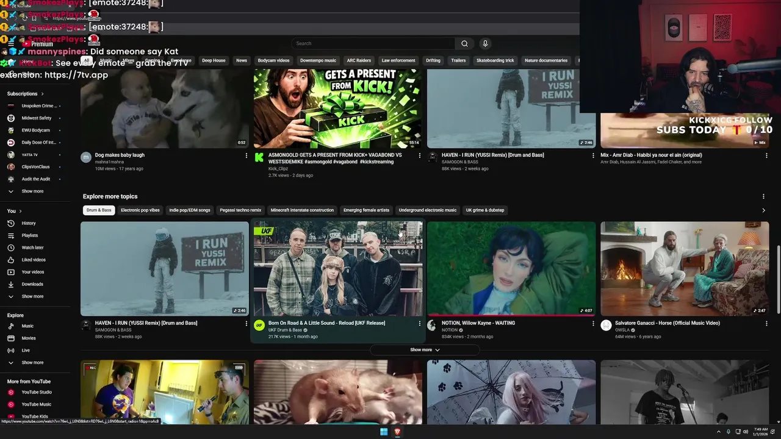Open Live under Explore
This screenshot has width=781, height=439.
tap(26, 351)
